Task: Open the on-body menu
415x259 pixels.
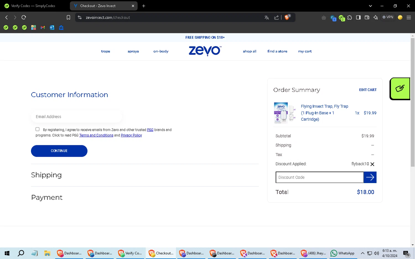Action: (161, 51)
